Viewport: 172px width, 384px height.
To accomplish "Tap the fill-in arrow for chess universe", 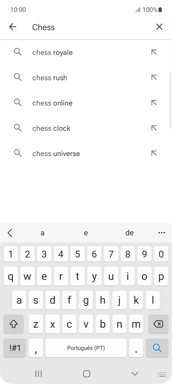I will click(x=154, y=153).
